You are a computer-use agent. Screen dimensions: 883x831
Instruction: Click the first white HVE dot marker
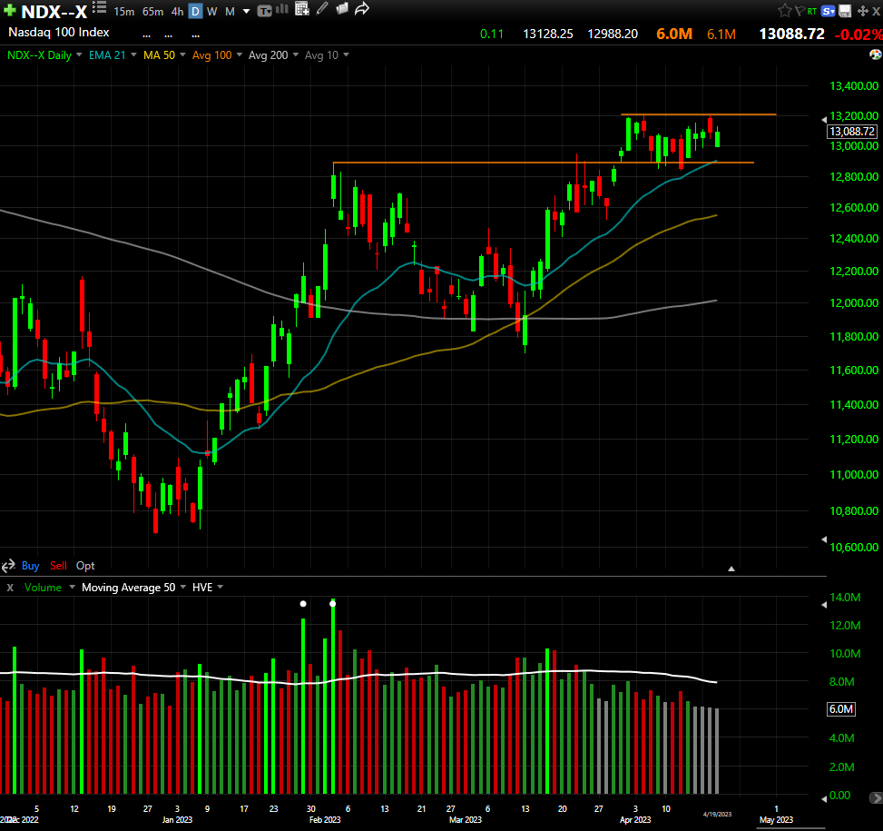click(x=303, y=604)
